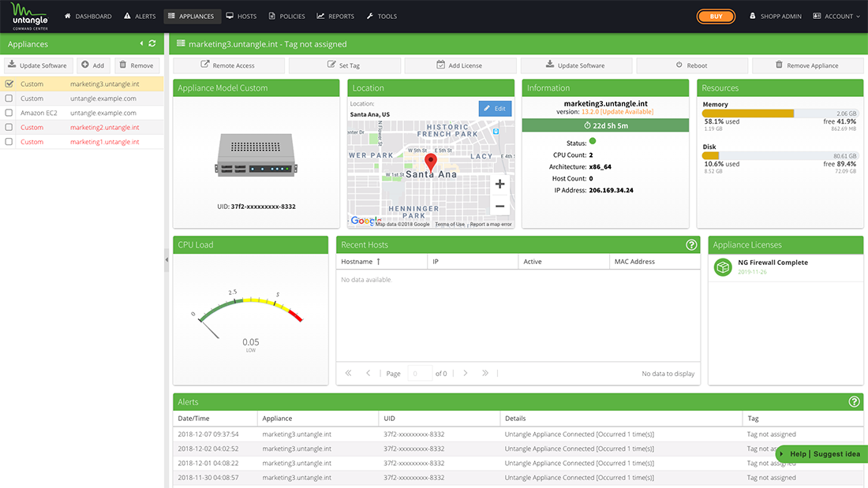Click the Set Tag button
The width and height of the screenshot is (868, 488).
click(x=344, y=65)
